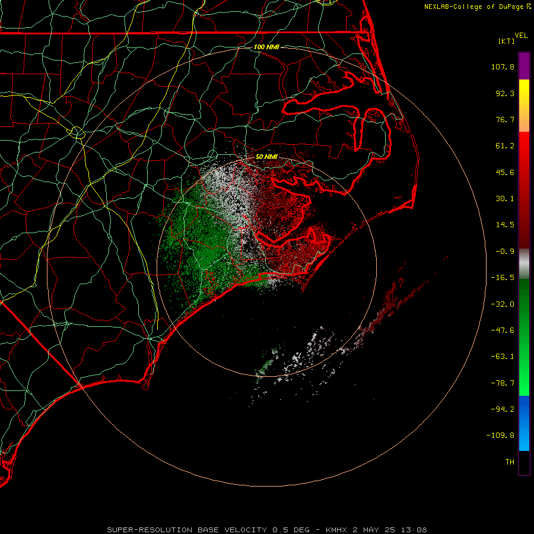The width and height of the screenshot is (534, 534).
Task: Click the -63.1 legend value
Action: coord(503,357)
